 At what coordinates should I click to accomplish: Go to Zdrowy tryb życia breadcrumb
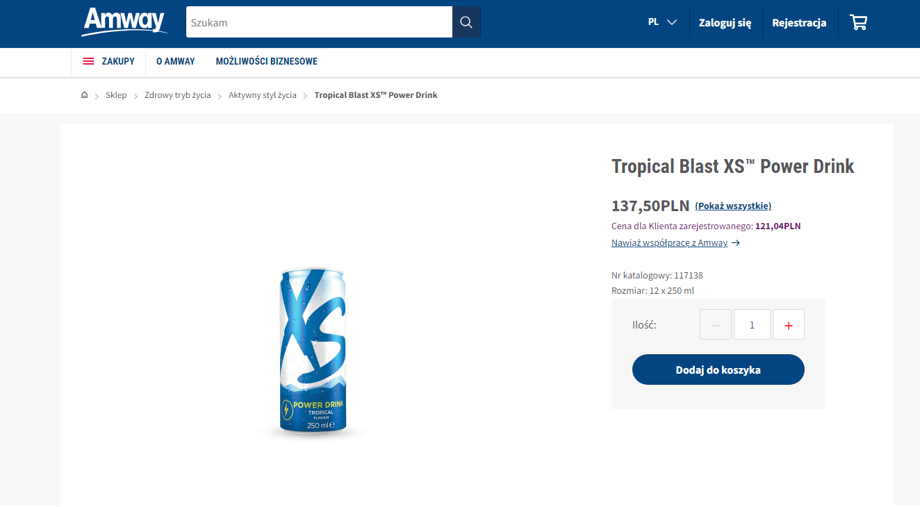click(x=178, y=95)
